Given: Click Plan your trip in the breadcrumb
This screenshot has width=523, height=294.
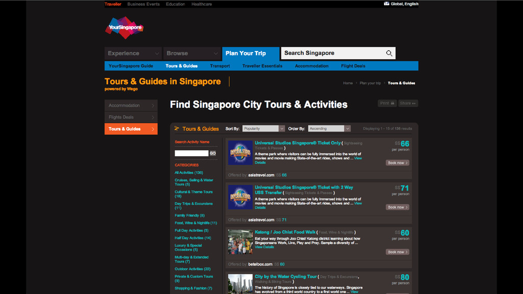Looking at the screenshot, I should [370, 83].
